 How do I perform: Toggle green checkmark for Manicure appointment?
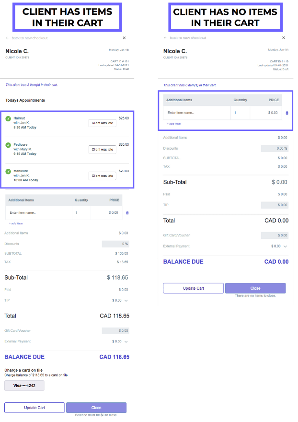pos(8,171)
